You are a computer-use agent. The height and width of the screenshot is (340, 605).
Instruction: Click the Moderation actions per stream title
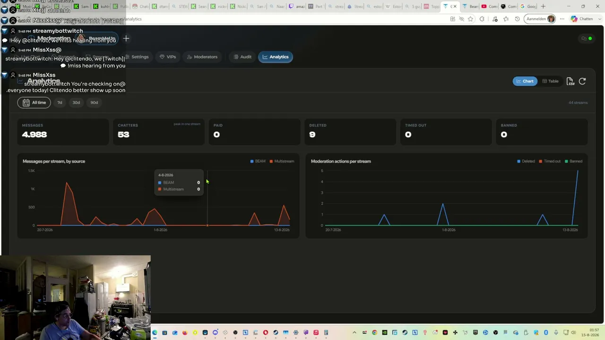pos(341,161)
